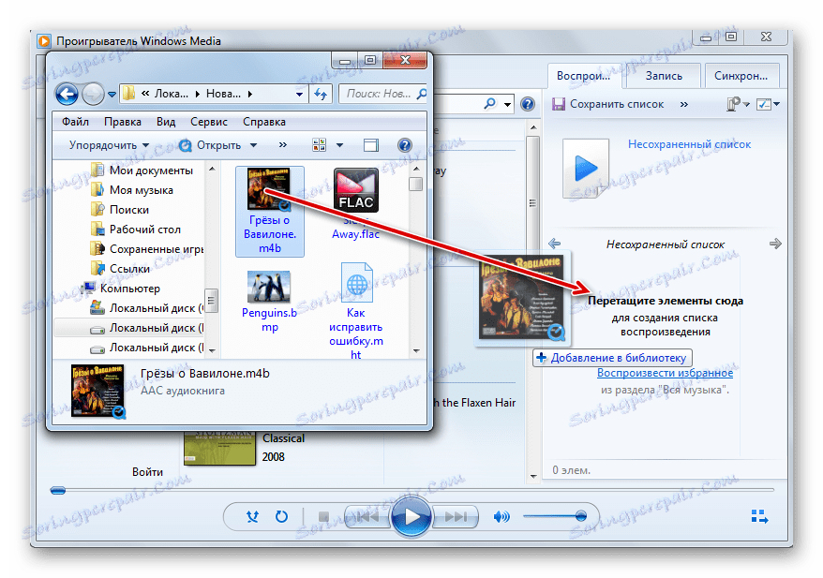Select Компьютер in navigation tree

click(x=122, y=289)
